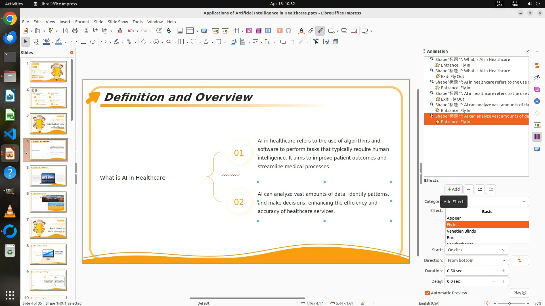Remove the selected effect with the minus button

coord(469,189)
